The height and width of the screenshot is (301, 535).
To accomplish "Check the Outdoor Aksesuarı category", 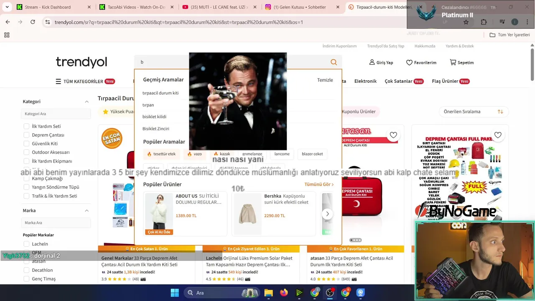I will click(26, 153).
